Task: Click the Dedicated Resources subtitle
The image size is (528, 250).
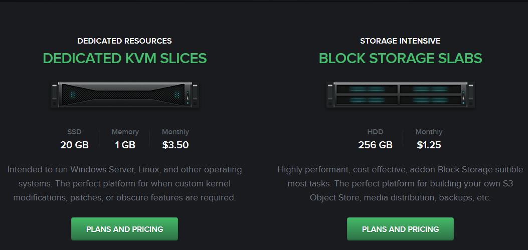Action: coord(124,41)
